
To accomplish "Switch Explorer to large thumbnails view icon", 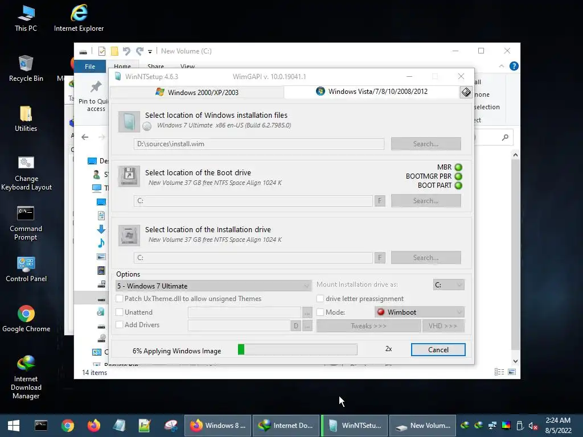I will tap(512, 372).
